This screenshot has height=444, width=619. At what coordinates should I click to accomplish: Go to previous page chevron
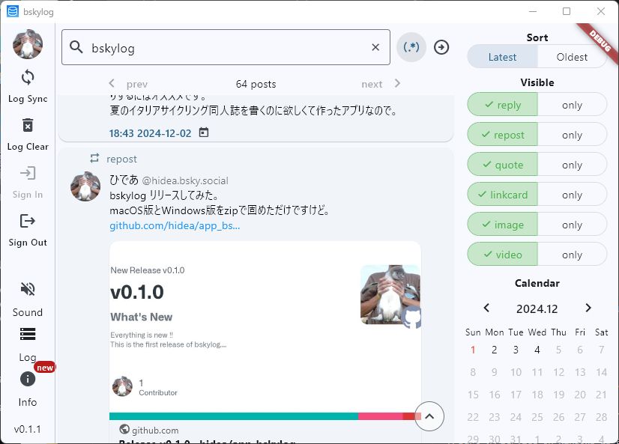pyautogui.click(x=112, y=83)
